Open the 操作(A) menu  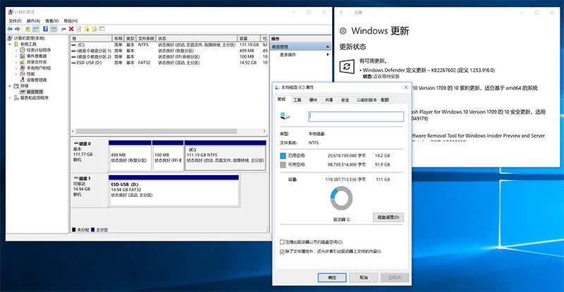33,21
